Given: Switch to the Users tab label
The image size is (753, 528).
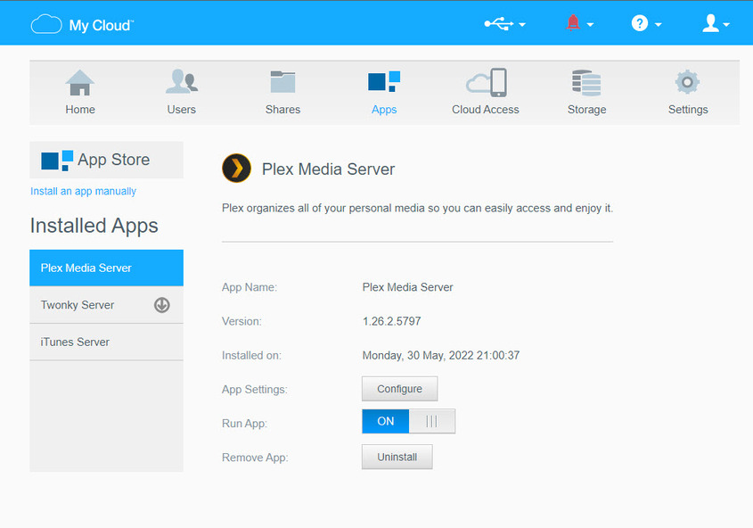Looking at the screenshot, I should 182,110.
